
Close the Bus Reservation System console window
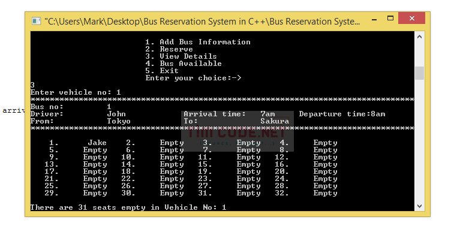pyautogui.click(x=411, y=19)
